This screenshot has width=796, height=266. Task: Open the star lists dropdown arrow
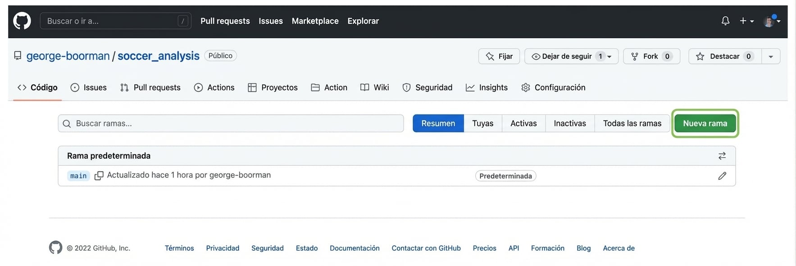[x=771, y=56]
